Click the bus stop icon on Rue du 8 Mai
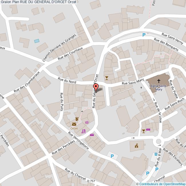The image size is (186, 186). [x=156, y=154]
